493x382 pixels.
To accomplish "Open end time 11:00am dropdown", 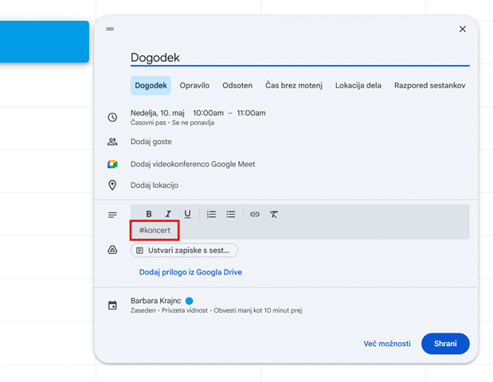I will (x=251, y=113).
